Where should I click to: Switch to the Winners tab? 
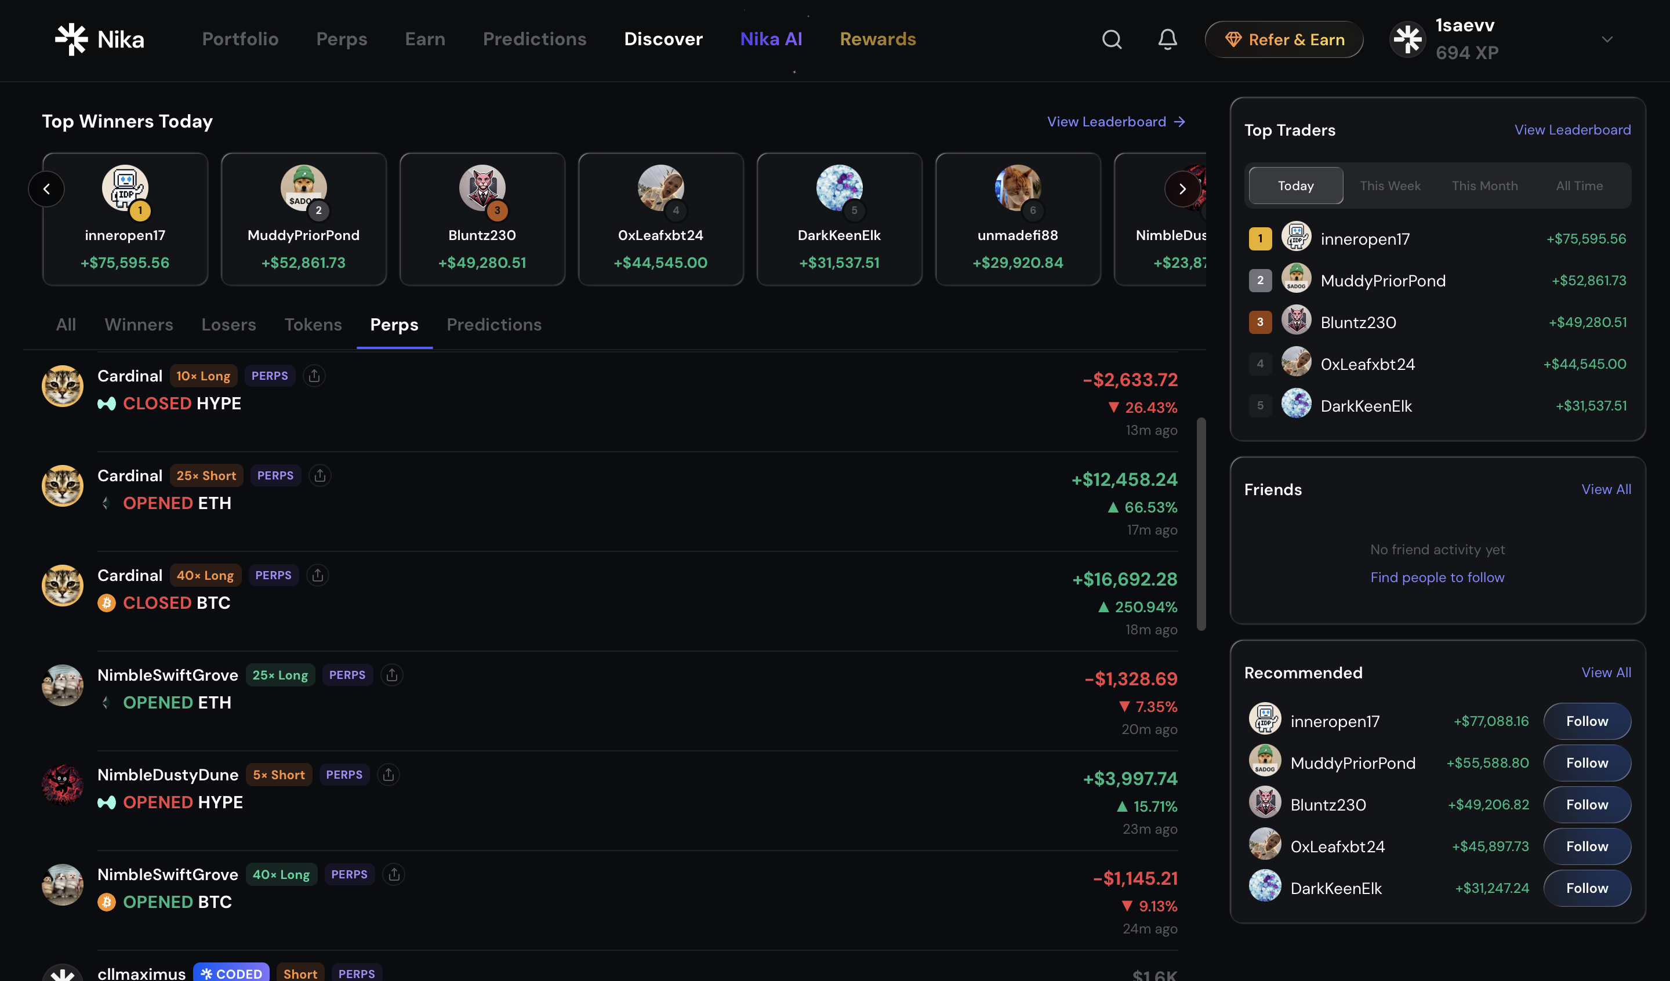click(139, 325)
